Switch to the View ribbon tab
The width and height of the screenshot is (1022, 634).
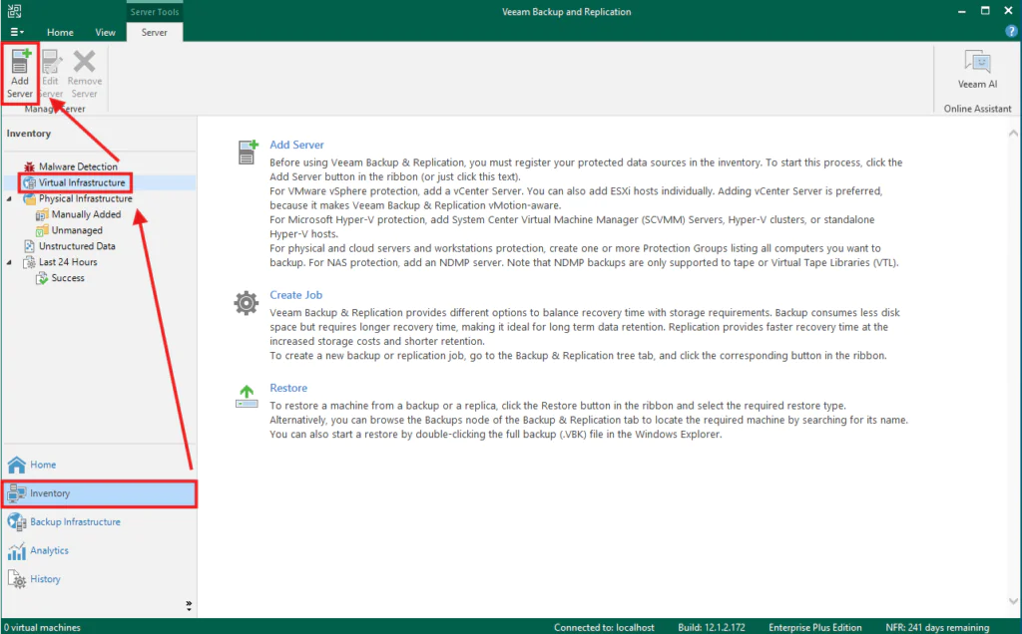tap(105, 32)
